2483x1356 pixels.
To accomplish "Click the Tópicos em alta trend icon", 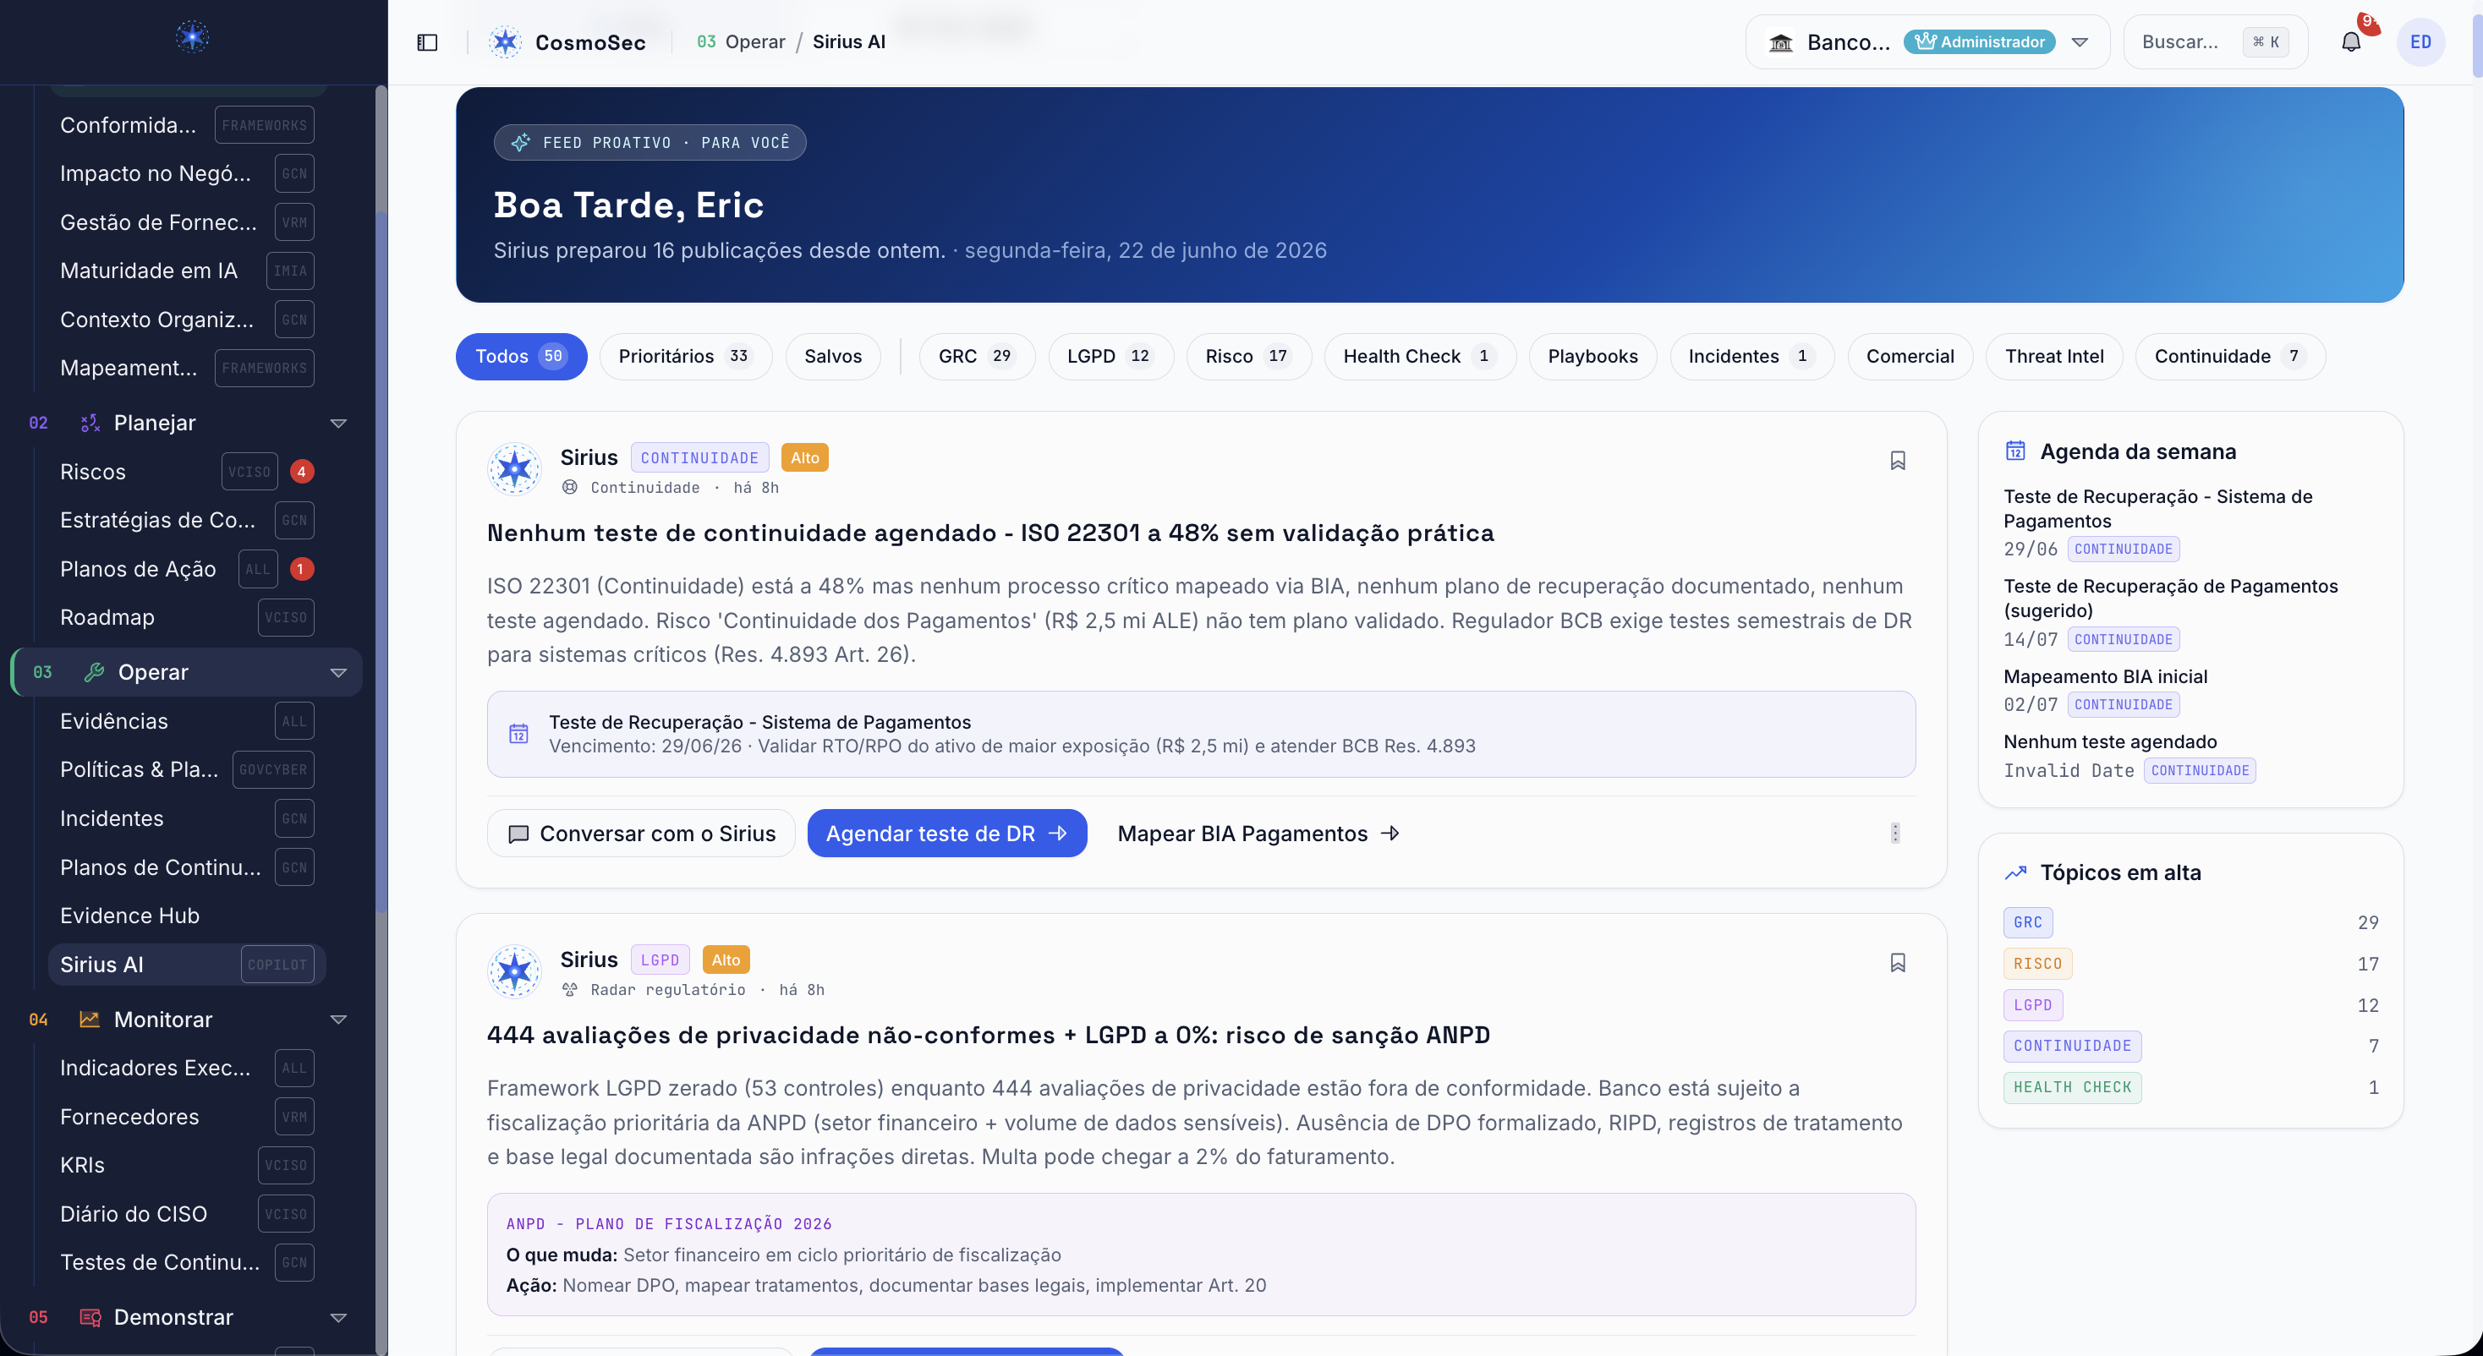I will point(2015,872).
